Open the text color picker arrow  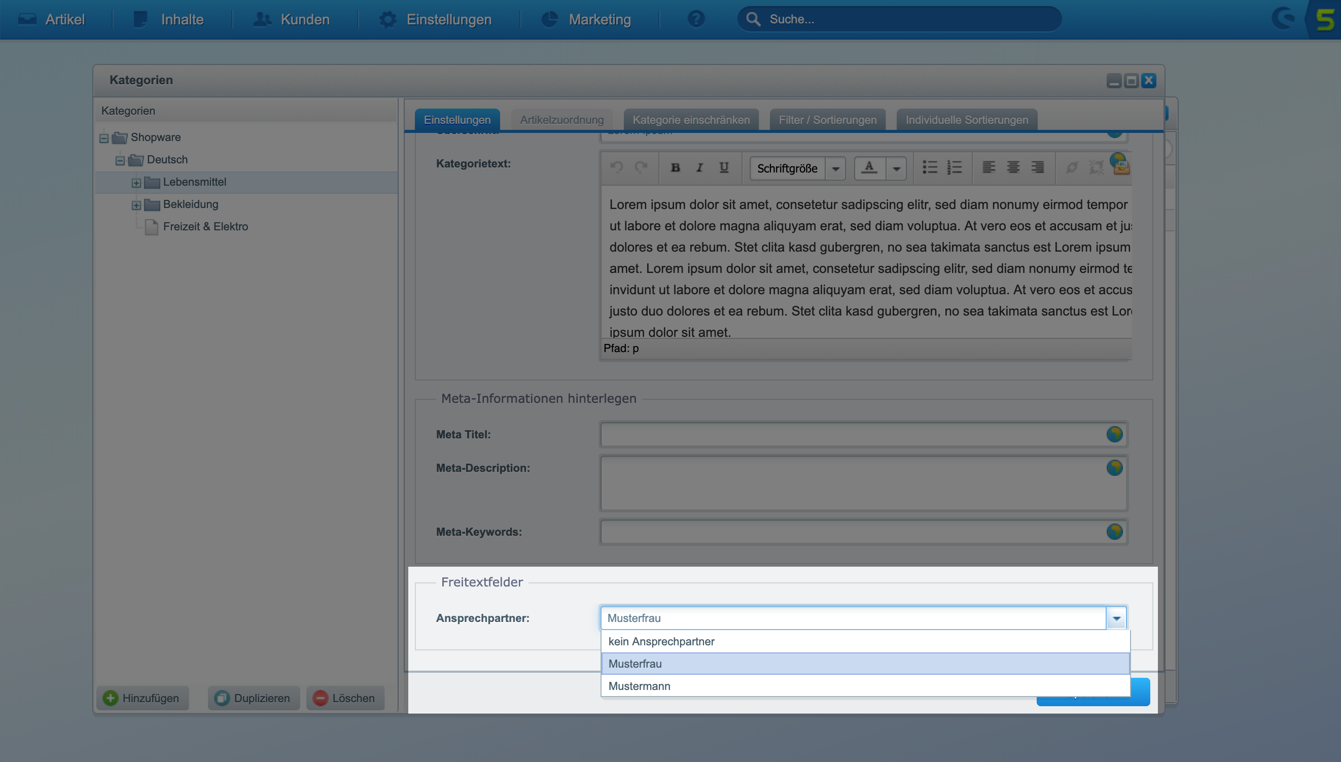(x=896, y=168)
